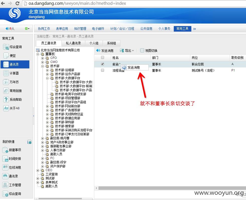Sort by 部门 column header

tap(170, 58)
